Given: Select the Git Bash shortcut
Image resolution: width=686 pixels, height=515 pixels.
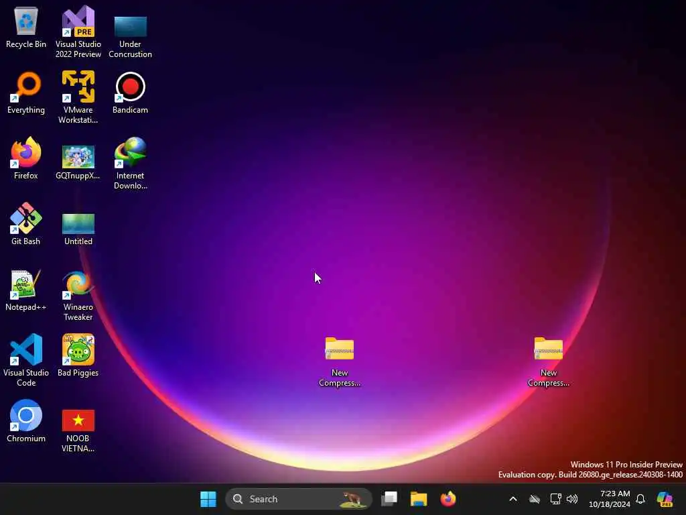Looking at the screenshot, I should [26, 224].
